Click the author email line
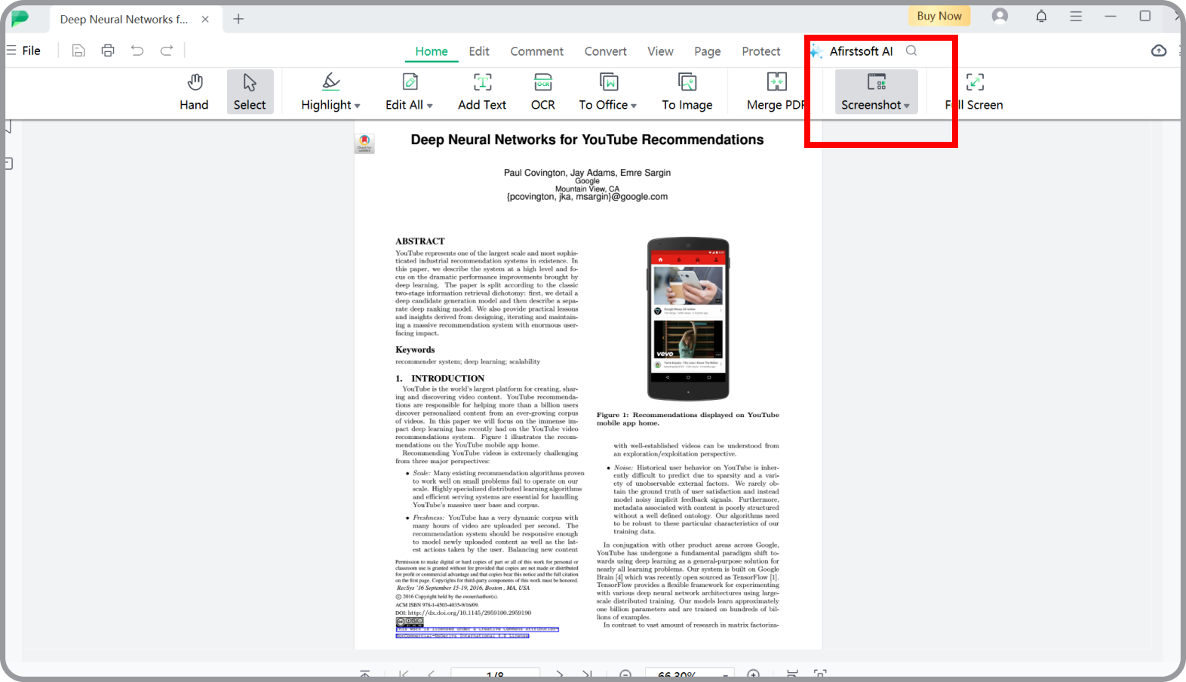This screenshot has height=682, width=1186. (587, 197)
